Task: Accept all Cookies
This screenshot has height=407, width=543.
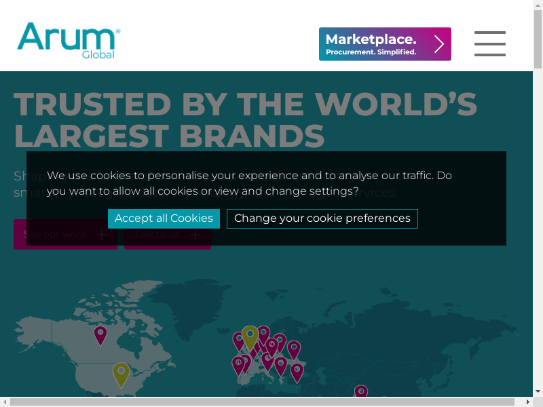Action: click(164, 218)
